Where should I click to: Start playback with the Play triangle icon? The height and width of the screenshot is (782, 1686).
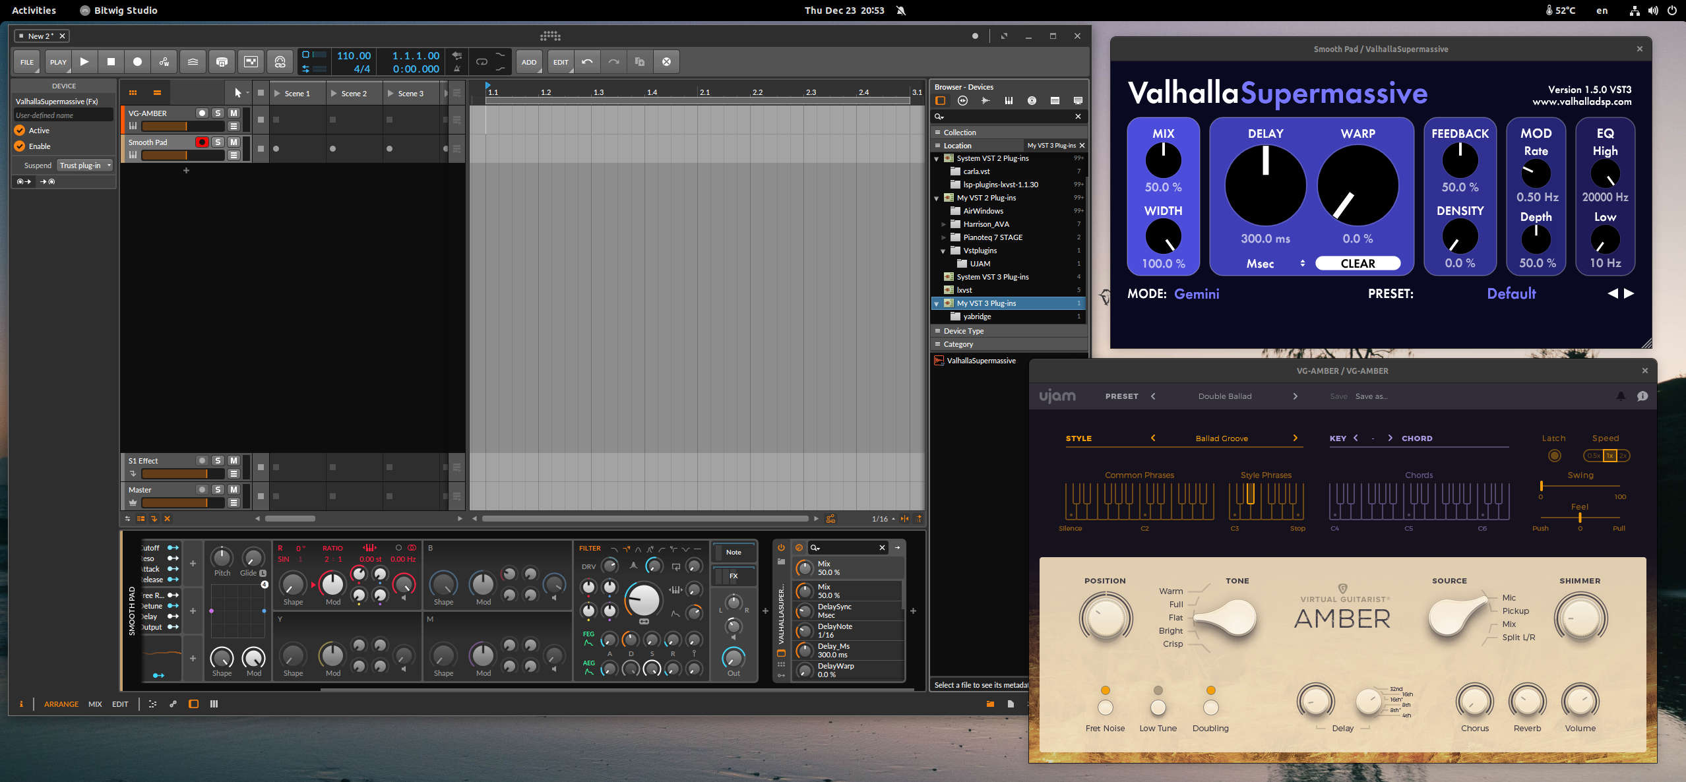click(x=84, y=62)
